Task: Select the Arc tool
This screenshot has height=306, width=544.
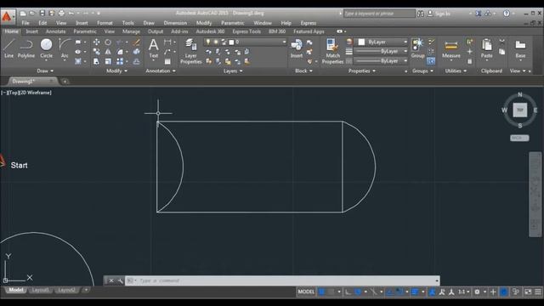Action: click(x=65, y=48)
